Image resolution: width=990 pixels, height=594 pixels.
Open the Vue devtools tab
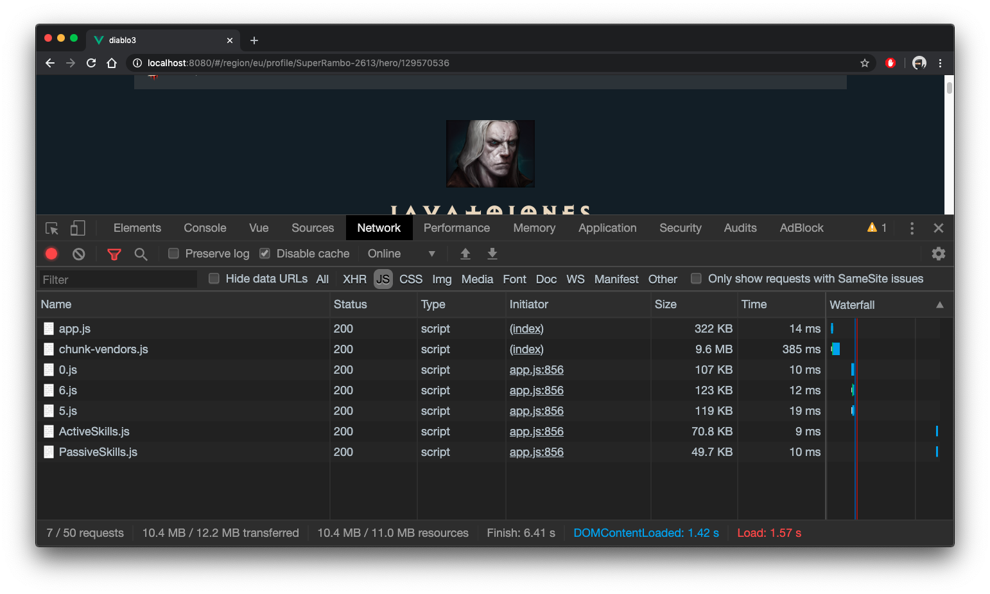point(259,228)
